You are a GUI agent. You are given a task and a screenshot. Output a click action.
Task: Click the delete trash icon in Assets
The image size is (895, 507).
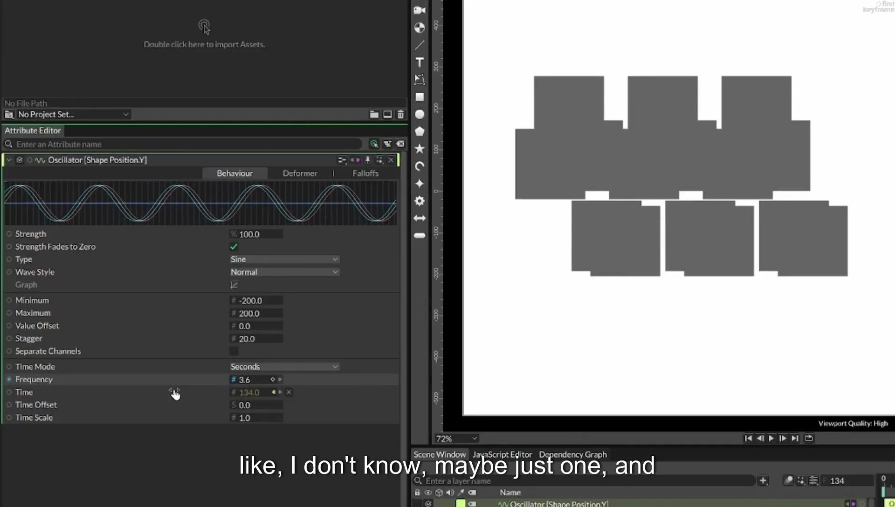point(400,114)
